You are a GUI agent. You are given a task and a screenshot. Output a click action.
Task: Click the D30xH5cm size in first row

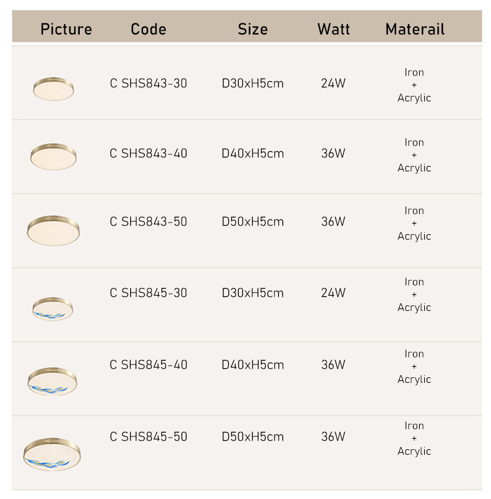click(253, 83)
